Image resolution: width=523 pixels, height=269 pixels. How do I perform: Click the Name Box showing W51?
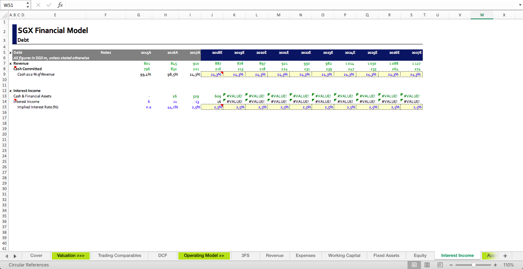coord(13,5)
